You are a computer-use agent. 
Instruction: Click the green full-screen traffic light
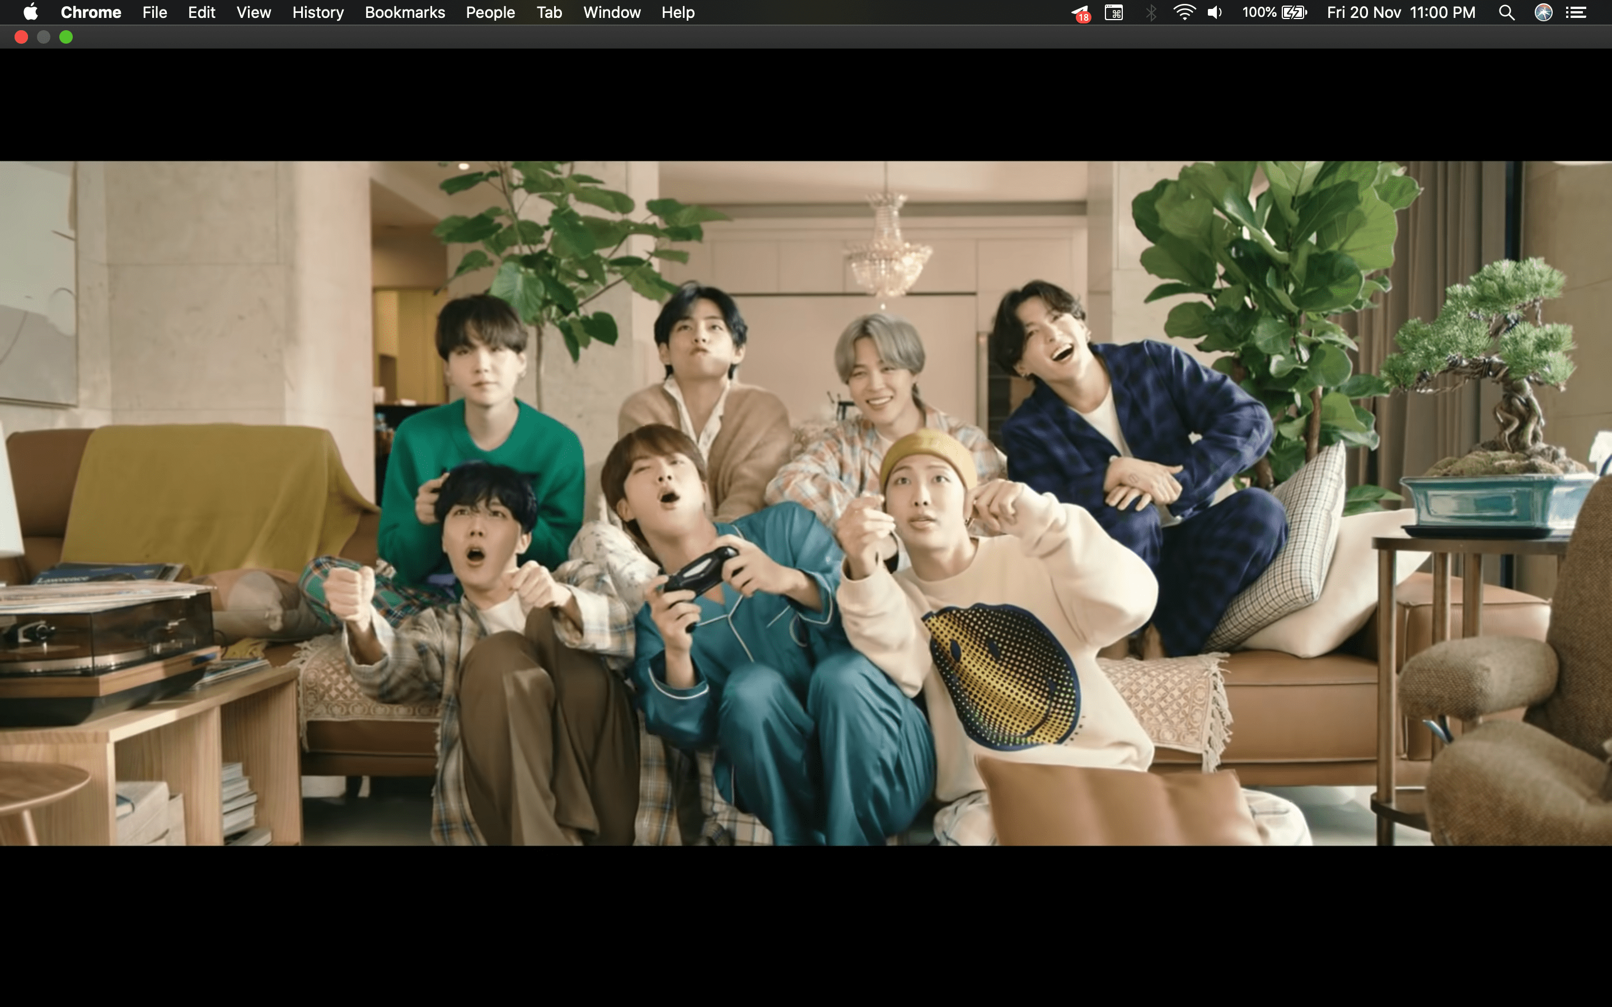[66, 36]
